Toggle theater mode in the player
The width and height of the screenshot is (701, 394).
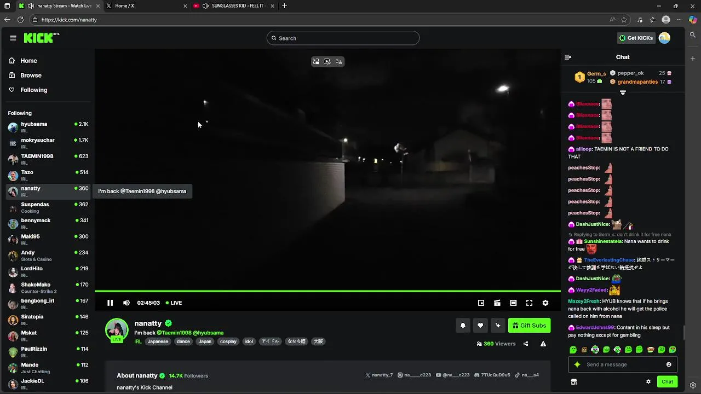tap(513, 303)
